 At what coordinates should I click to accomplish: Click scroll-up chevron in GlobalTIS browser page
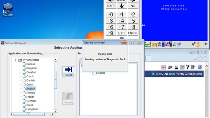(x=207, y=66)
